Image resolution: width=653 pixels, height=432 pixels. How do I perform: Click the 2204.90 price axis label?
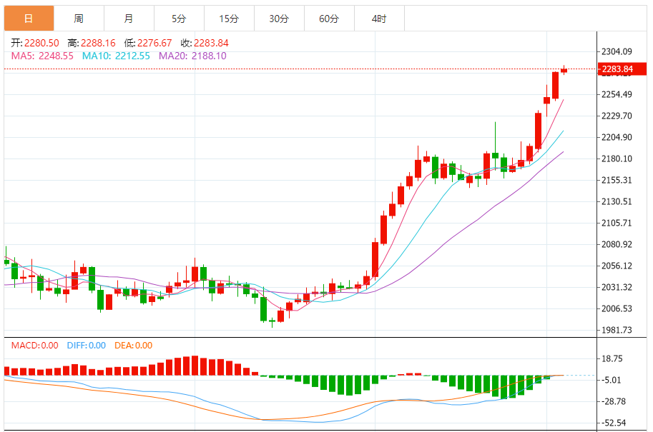tap(617, 137)
